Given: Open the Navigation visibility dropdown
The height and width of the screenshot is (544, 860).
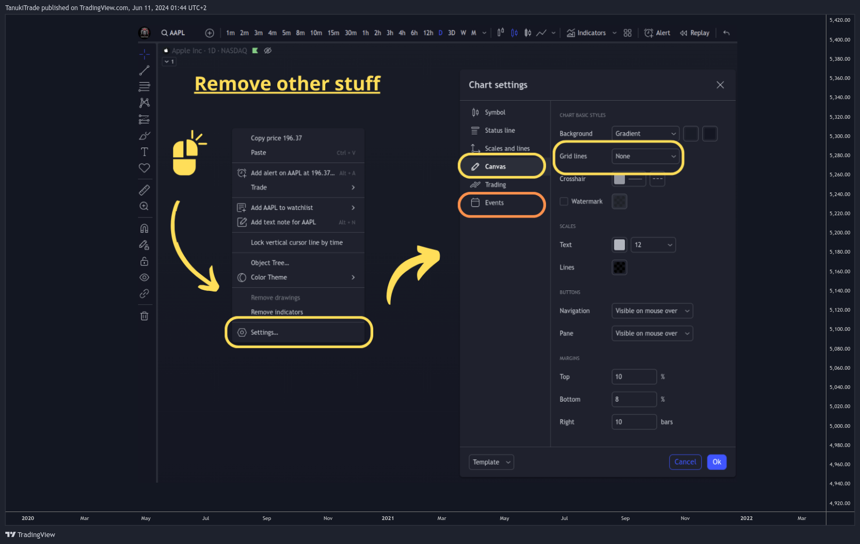Looking at the screenshot, I should (652, 311).
